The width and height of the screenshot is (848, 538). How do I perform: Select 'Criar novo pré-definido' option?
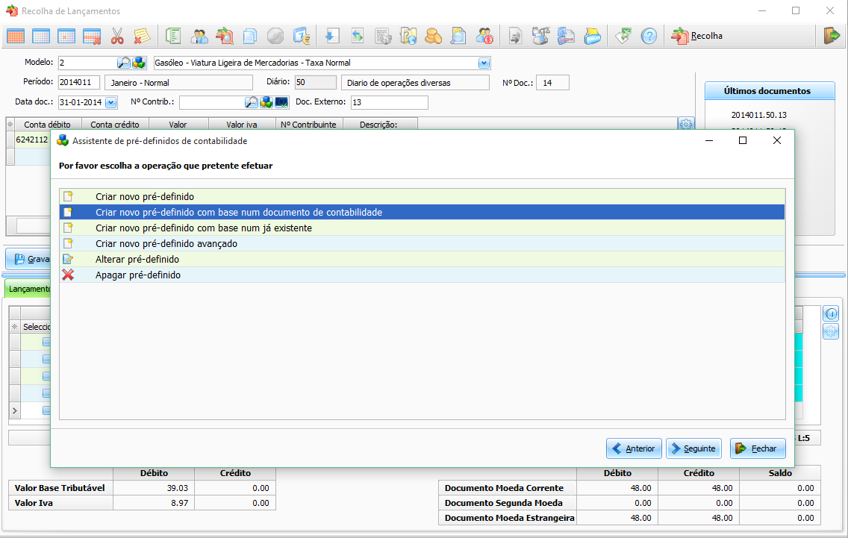click(x=422, y=196)
